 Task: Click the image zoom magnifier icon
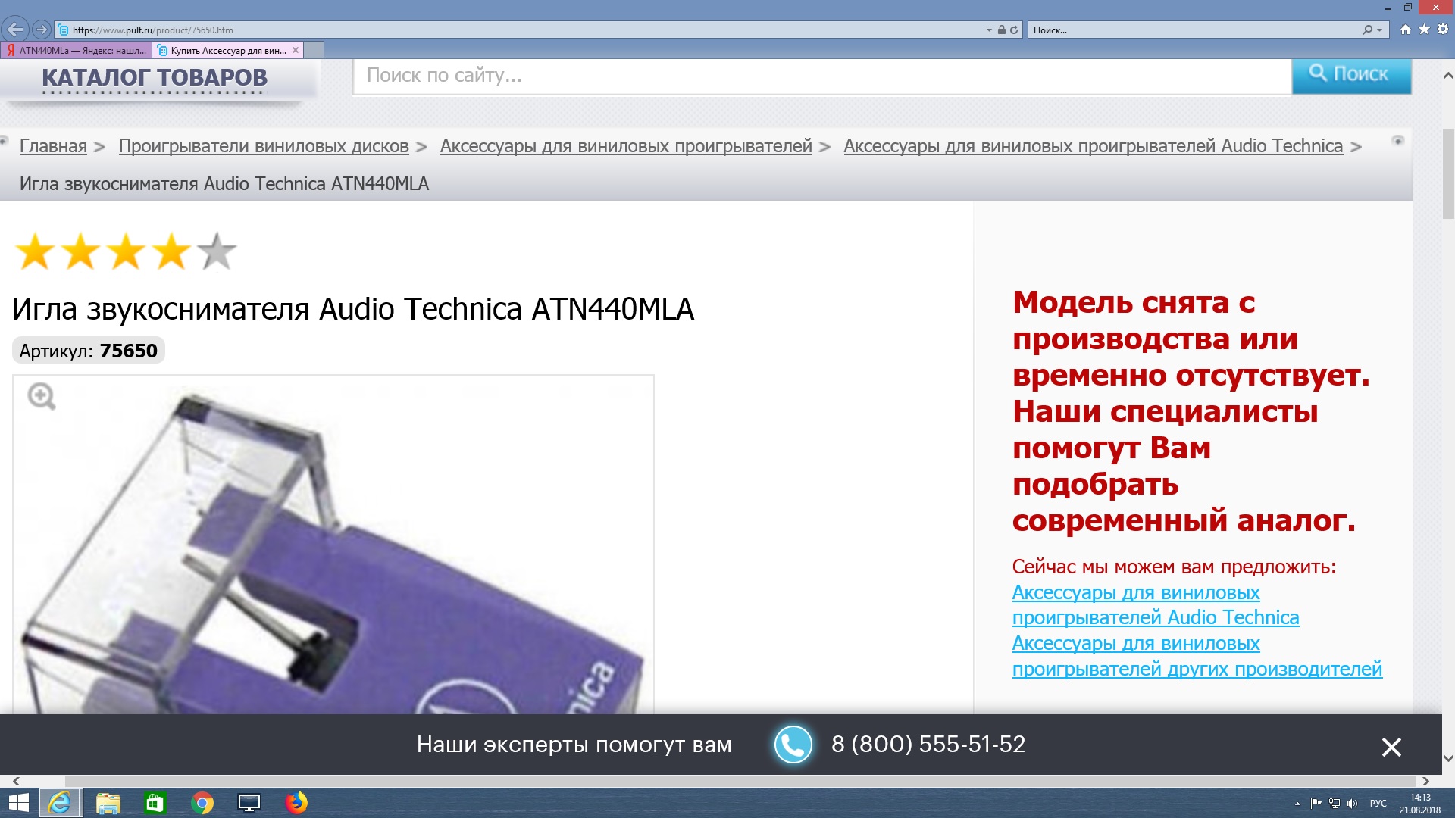[41, 396]
